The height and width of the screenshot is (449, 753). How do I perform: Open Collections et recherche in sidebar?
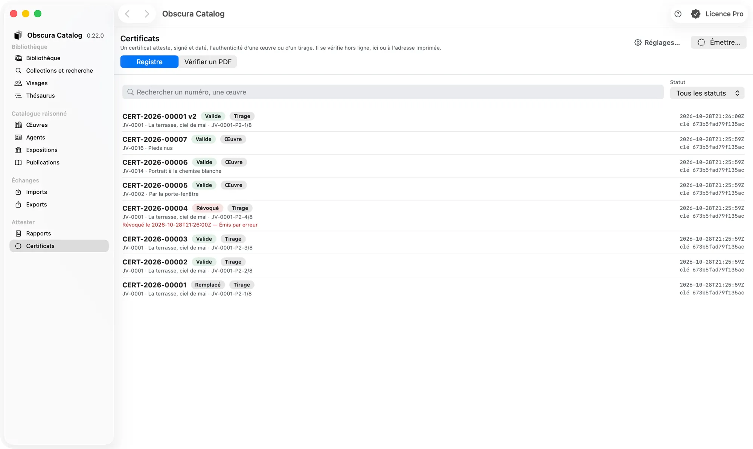point(59,71)
